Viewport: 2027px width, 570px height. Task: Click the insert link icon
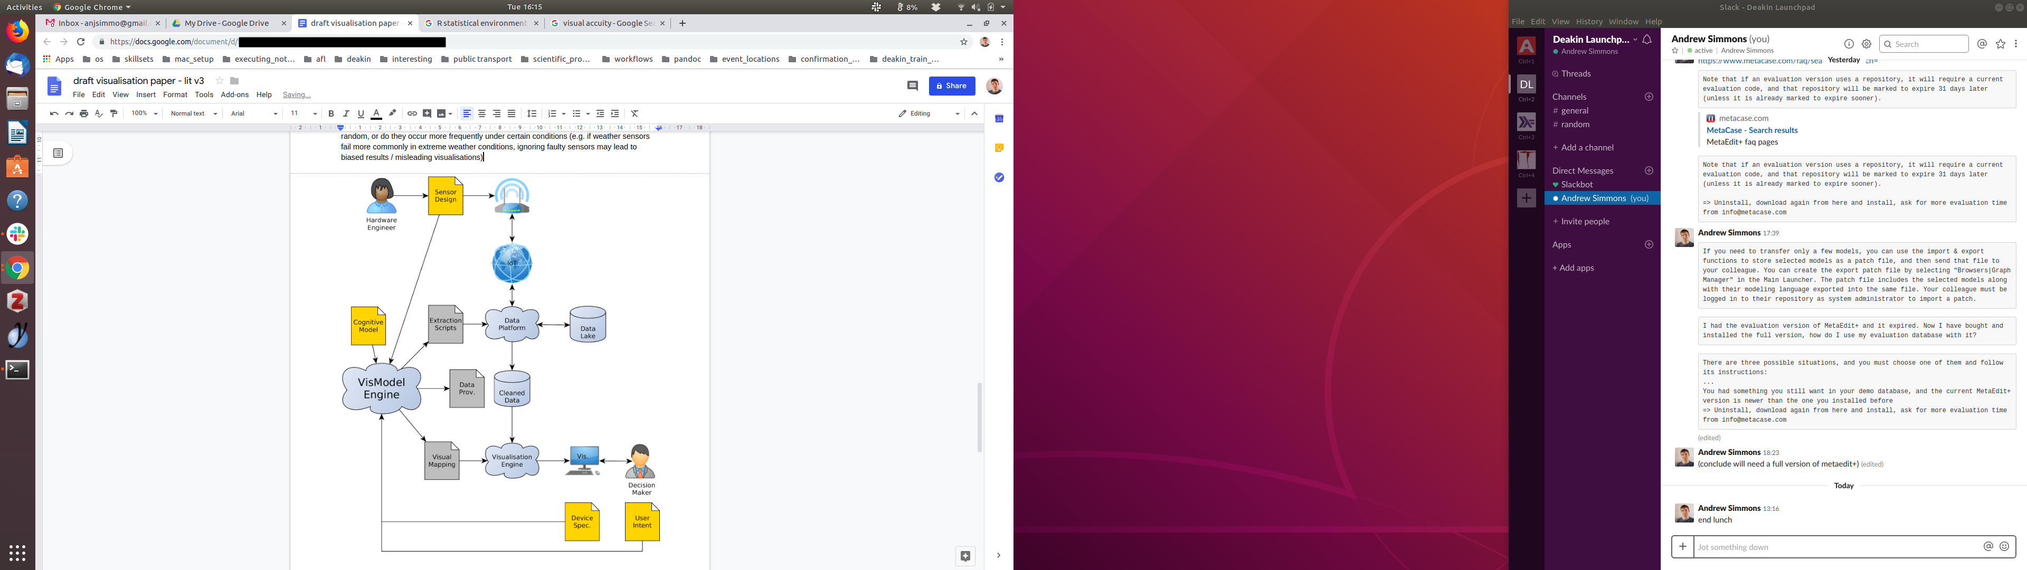412,114
